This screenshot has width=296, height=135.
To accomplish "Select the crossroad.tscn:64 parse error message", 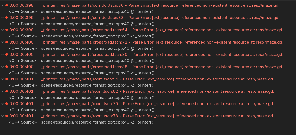I will tap(162, 30).
